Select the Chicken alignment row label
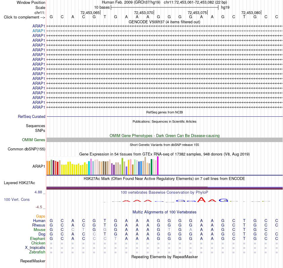Viewport: 283px width, 268px height. coord(38,243)
